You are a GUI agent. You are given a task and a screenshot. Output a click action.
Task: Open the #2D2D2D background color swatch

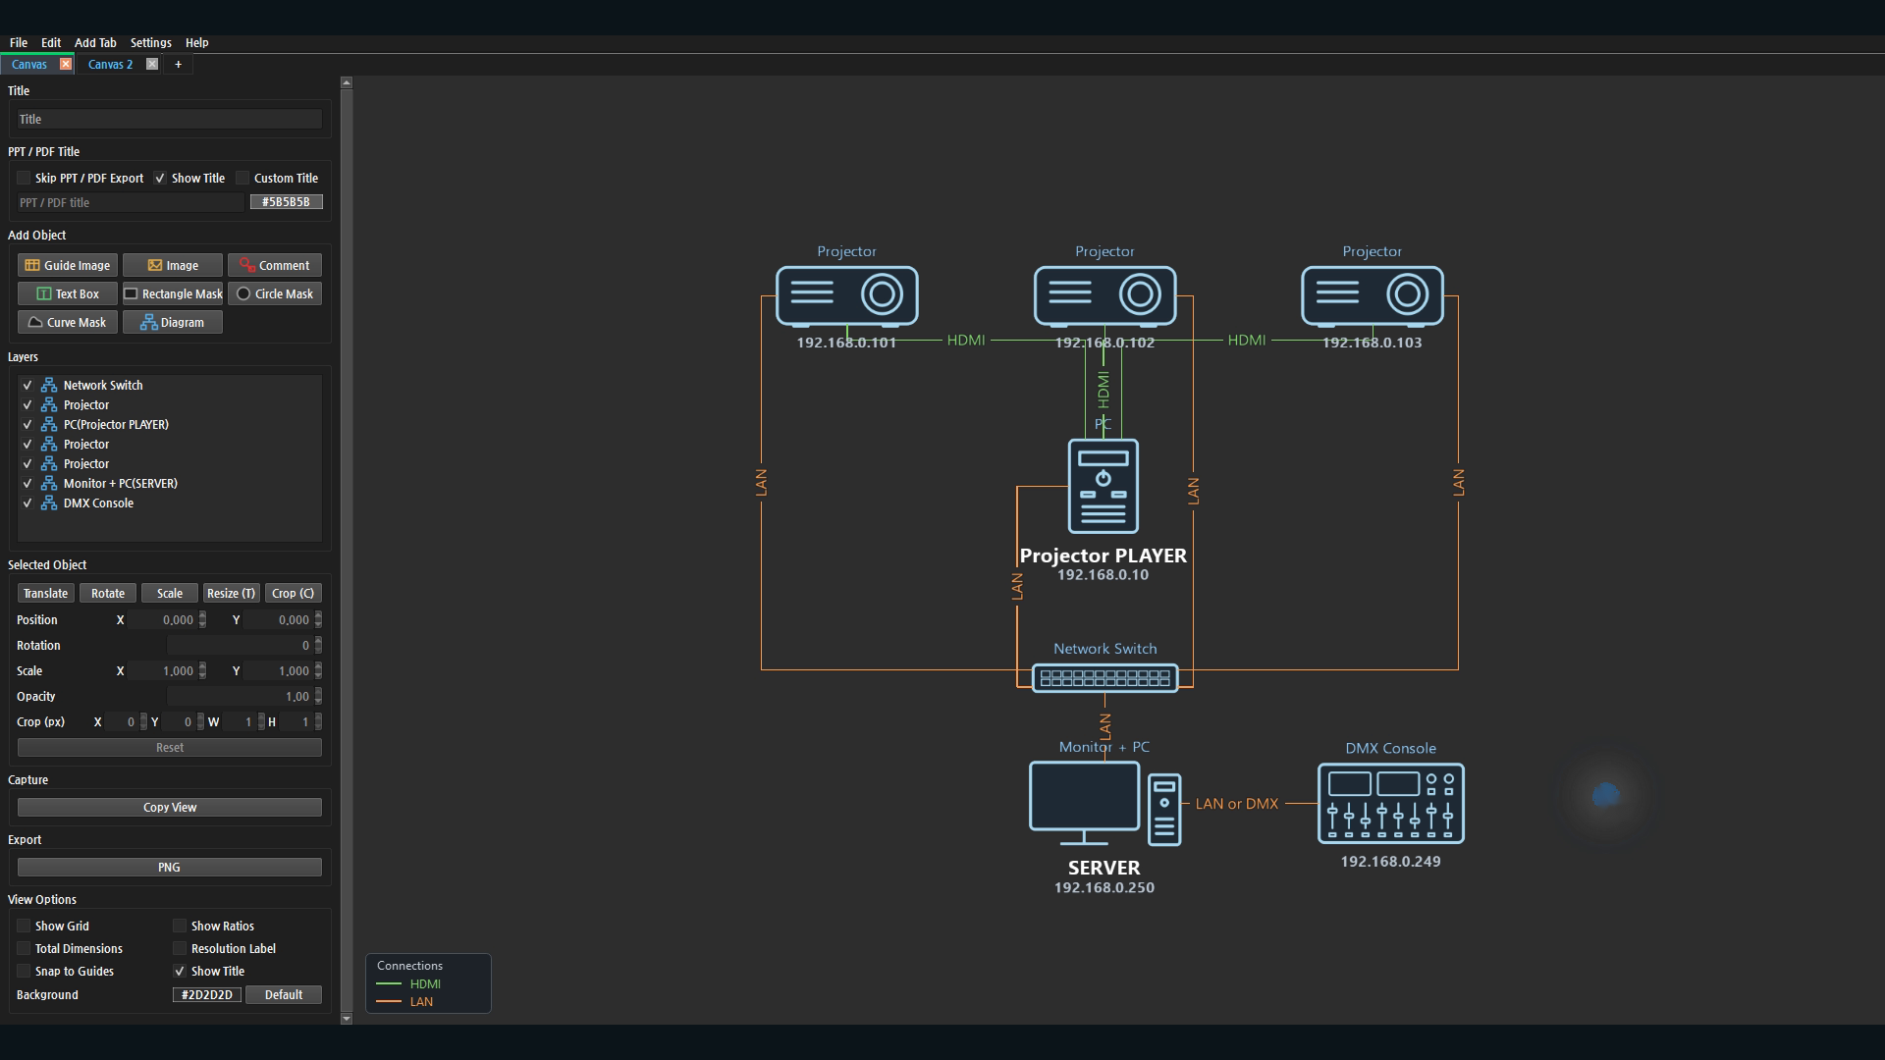207,994
